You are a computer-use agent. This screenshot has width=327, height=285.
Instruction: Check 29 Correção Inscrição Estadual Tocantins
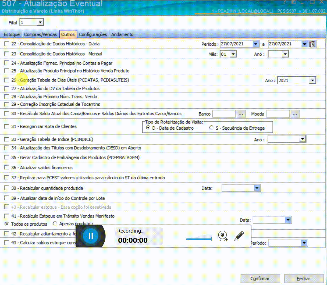point(7,104)
